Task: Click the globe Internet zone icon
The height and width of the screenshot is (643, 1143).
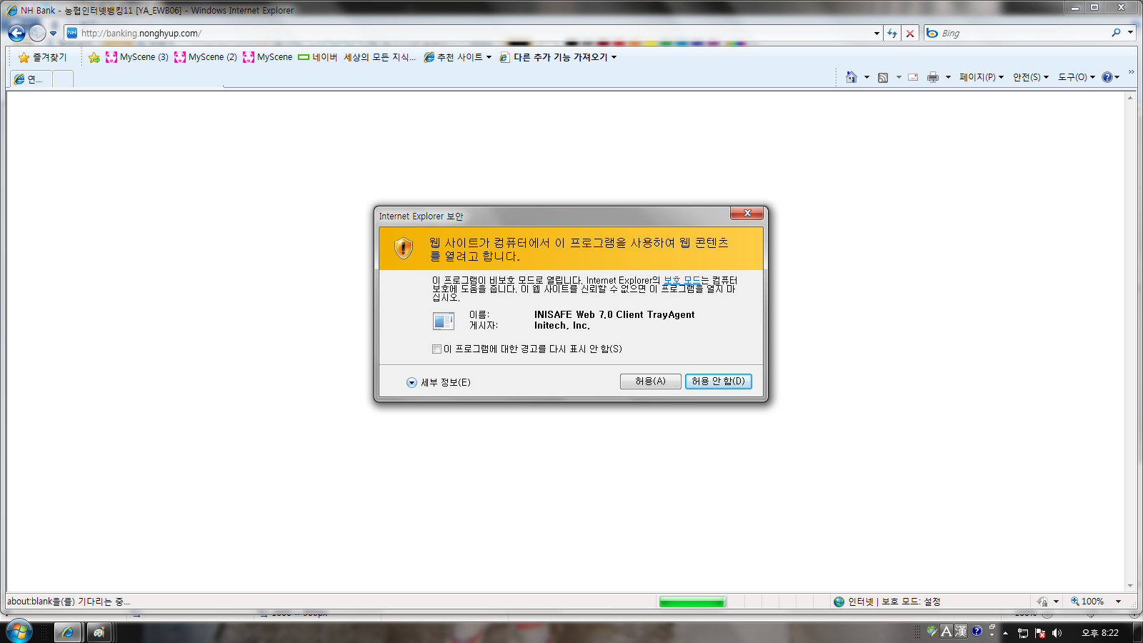Action: coord(839,602)
